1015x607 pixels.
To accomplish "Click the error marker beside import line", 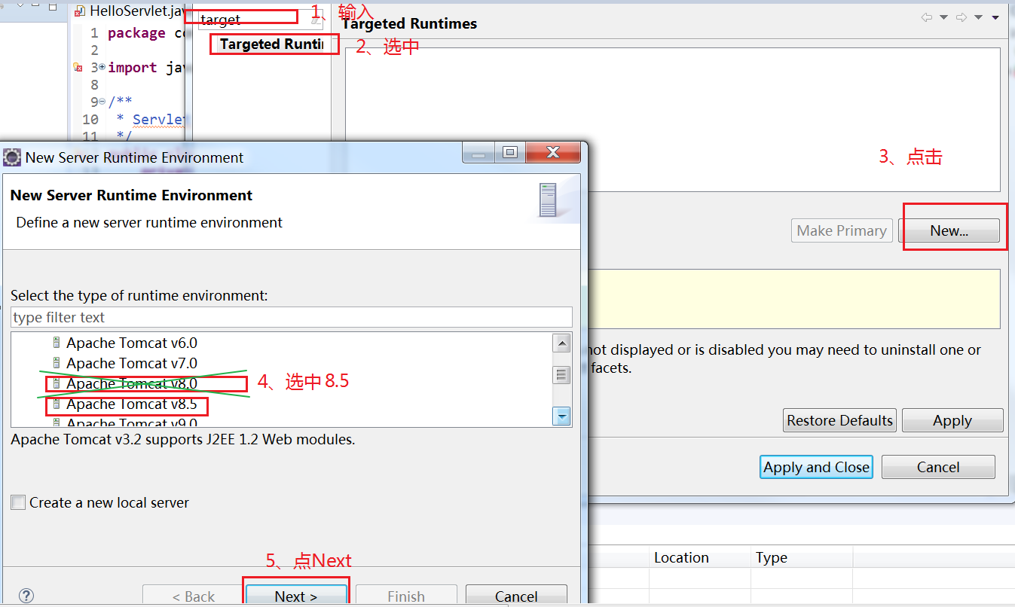I will coord(77,68).
